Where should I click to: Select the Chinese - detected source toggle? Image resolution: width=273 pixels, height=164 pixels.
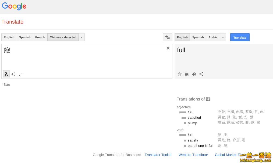pos(63,37)
